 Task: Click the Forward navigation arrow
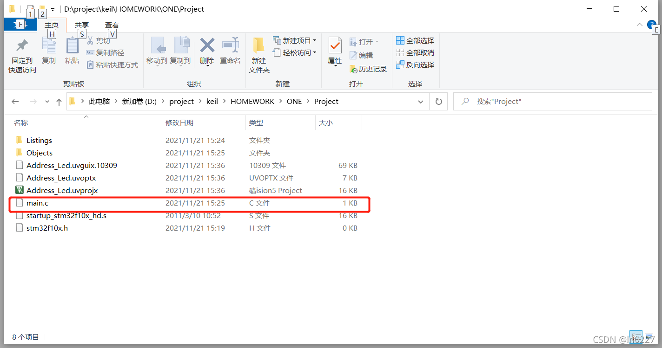click(x=33, y=102)
